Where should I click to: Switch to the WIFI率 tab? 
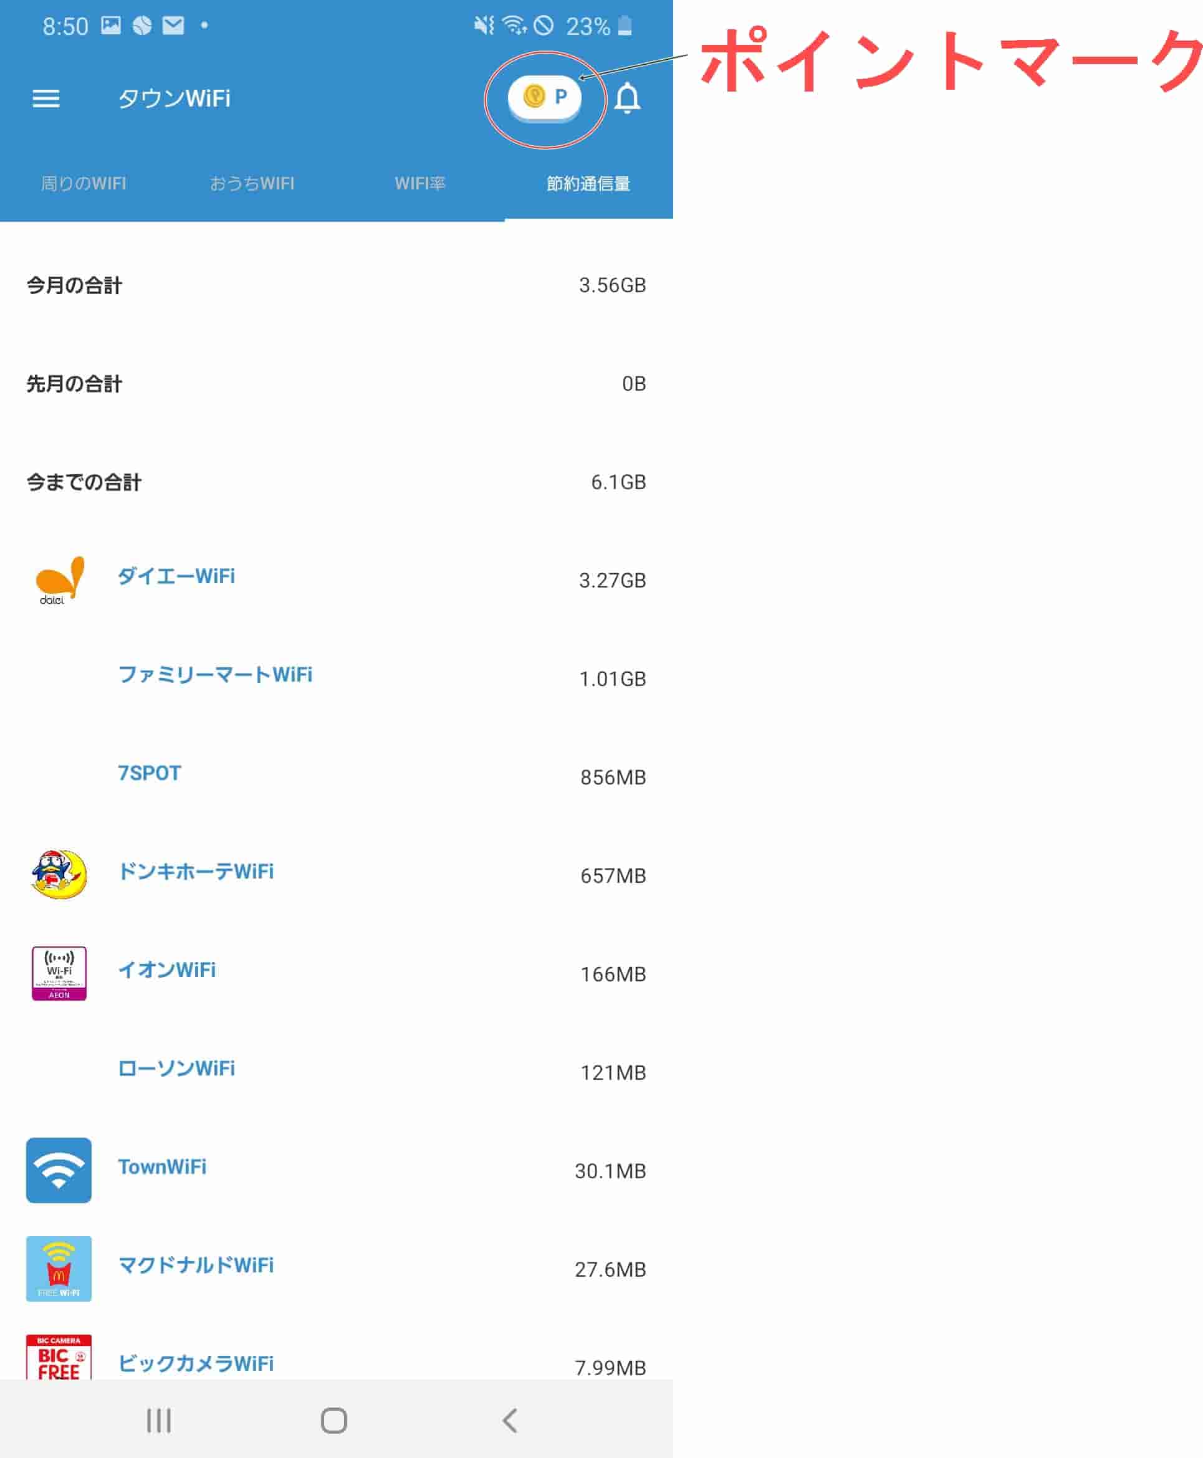pyautogui.click(x=420, y=184)
